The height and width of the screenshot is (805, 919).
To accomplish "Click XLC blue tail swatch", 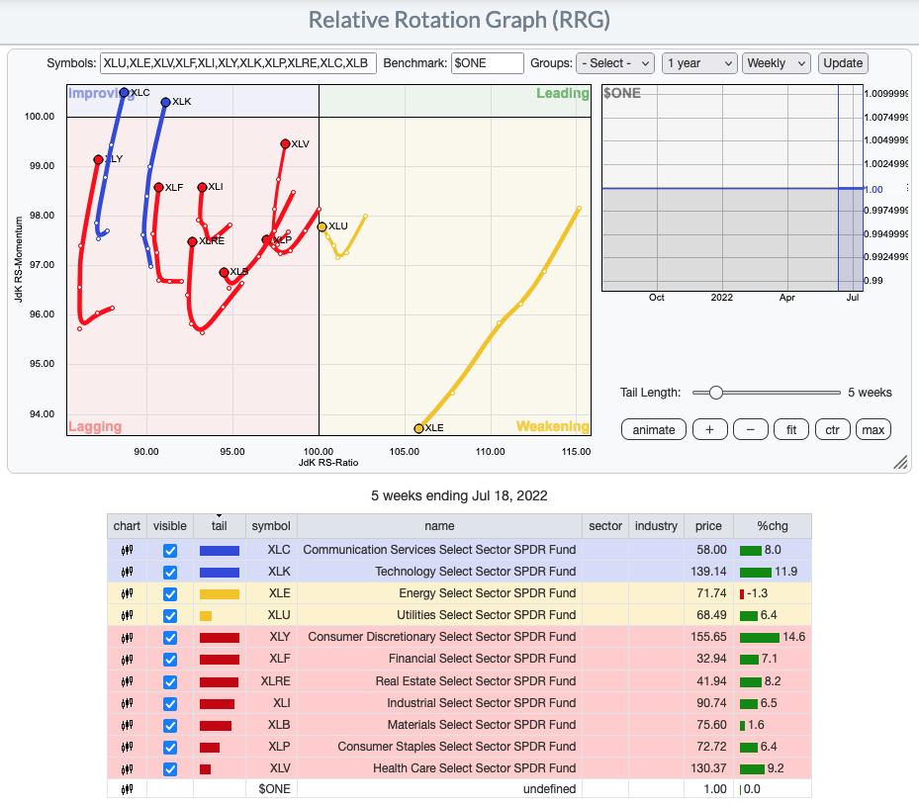I will tap(220, 551).
